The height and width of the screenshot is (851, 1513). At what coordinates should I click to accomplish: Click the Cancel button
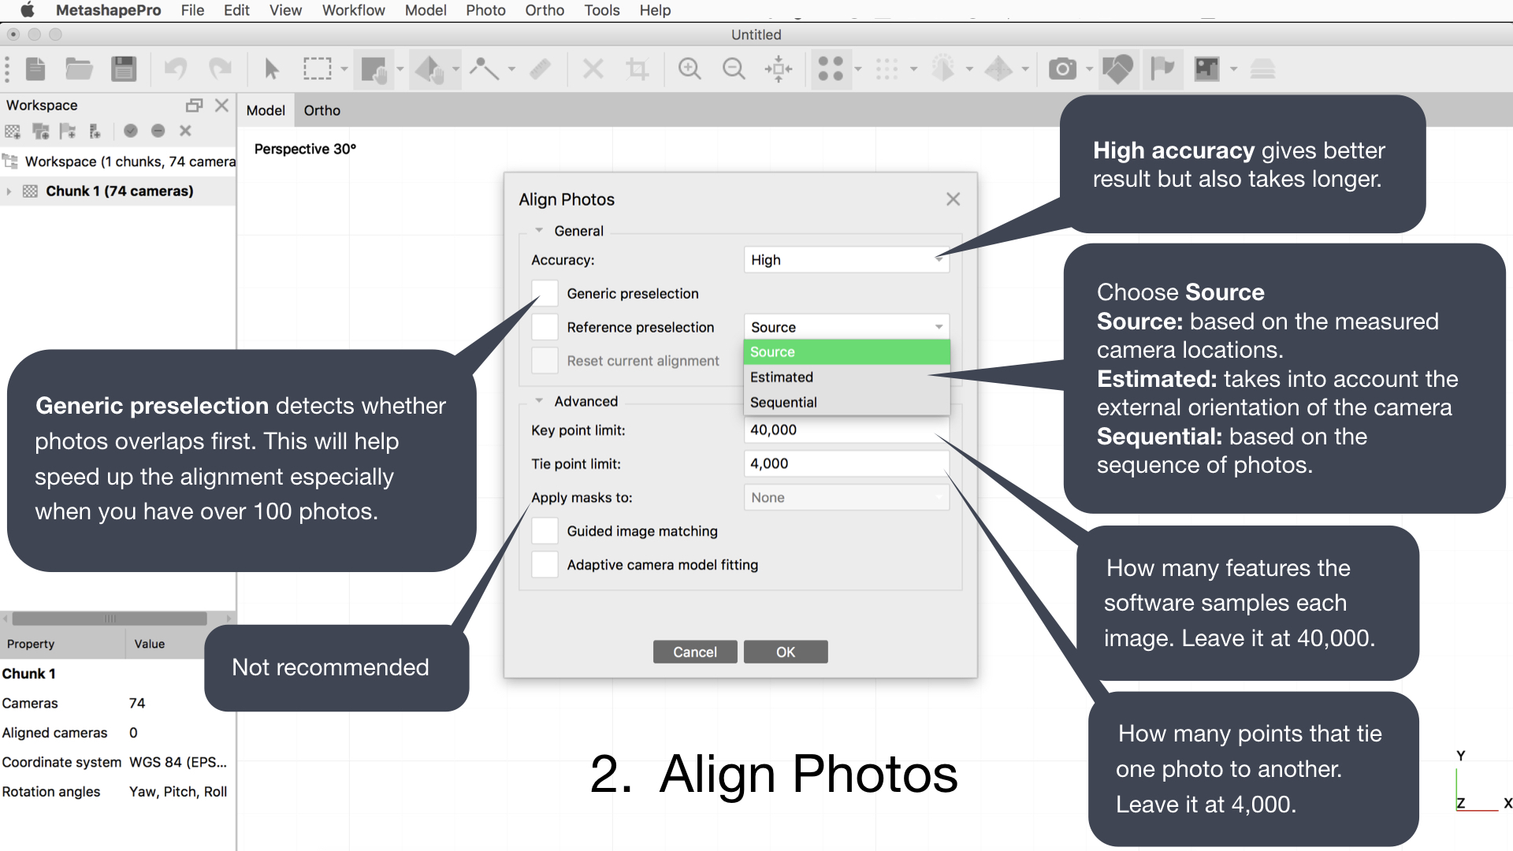tap(694, 652)
